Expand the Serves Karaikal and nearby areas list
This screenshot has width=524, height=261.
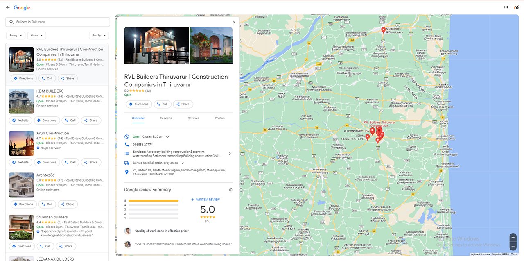(182, 163)
